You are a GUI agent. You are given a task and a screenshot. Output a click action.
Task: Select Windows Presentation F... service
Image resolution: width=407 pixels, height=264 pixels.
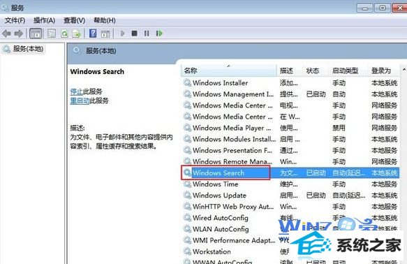[290, 151]
